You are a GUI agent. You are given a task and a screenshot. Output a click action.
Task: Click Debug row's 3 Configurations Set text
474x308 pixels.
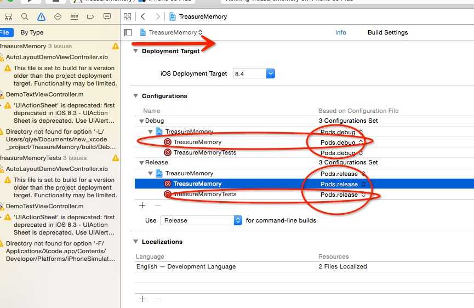(x=349, y=121)
